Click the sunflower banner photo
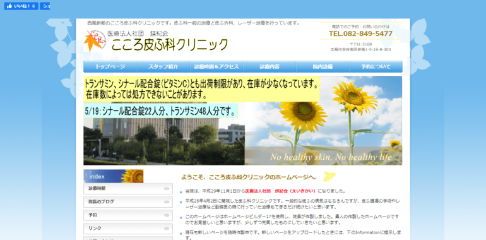This screenshot has width=486, height=240. [323, 121]
